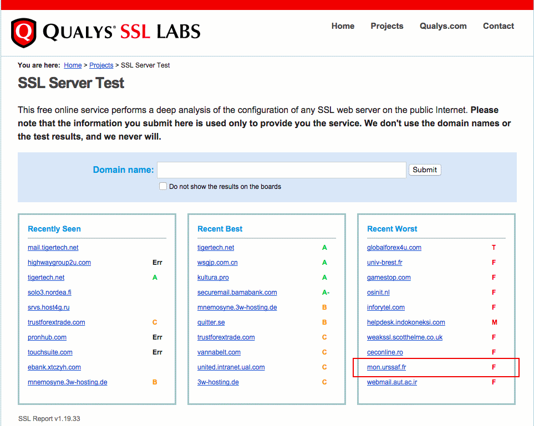
Task: Open weakssl.scotthelme.co.uk in Recent Worst
Action: tap(405, 337)
